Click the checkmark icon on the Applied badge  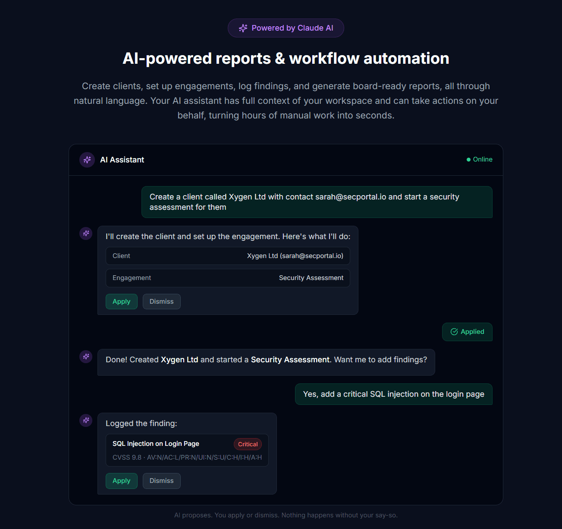pos(454,332)
